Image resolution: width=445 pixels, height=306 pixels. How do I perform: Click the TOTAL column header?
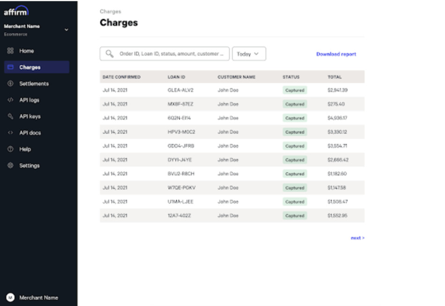[334, 77]
